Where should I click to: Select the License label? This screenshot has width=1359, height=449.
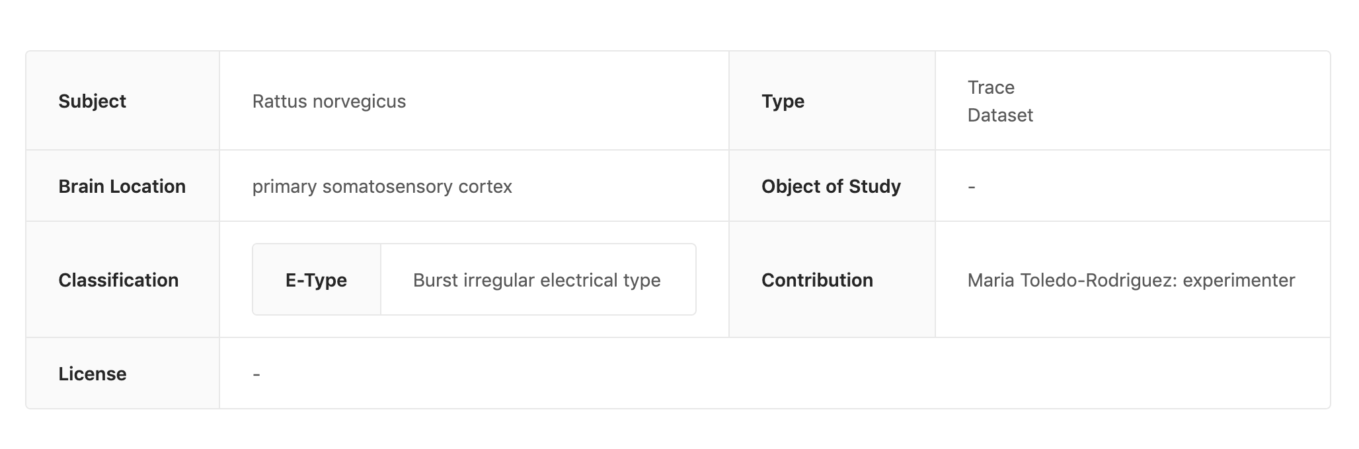pos(93,374)
